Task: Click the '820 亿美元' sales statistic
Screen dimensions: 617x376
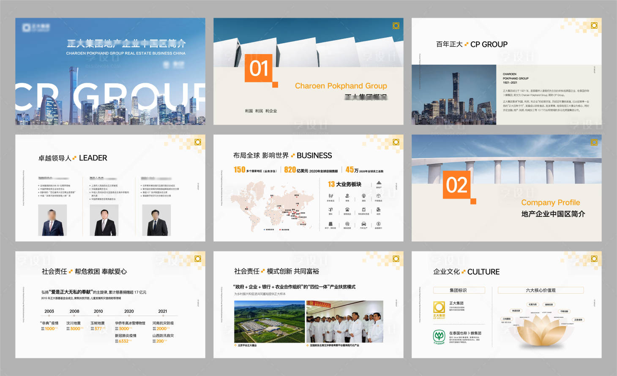Action: [311, 170]
